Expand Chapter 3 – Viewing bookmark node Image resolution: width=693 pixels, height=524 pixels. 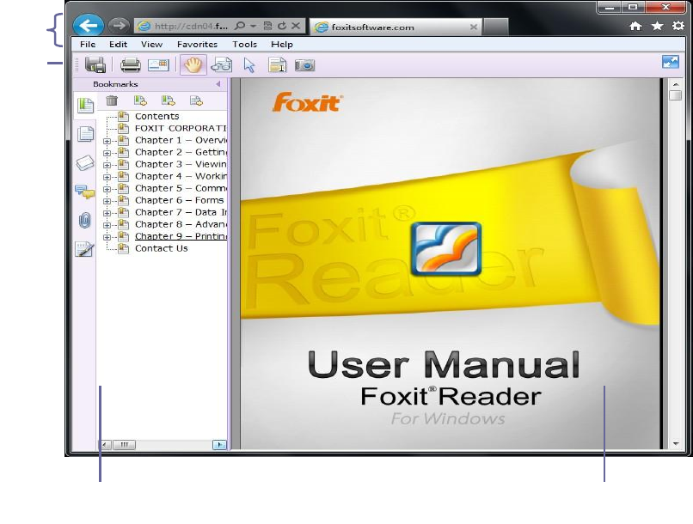pyautogui.click(x=107, y=165)
